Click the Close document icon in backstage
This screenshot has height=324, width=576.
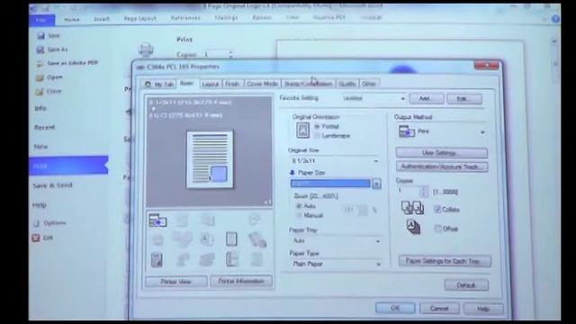[40, 92]
